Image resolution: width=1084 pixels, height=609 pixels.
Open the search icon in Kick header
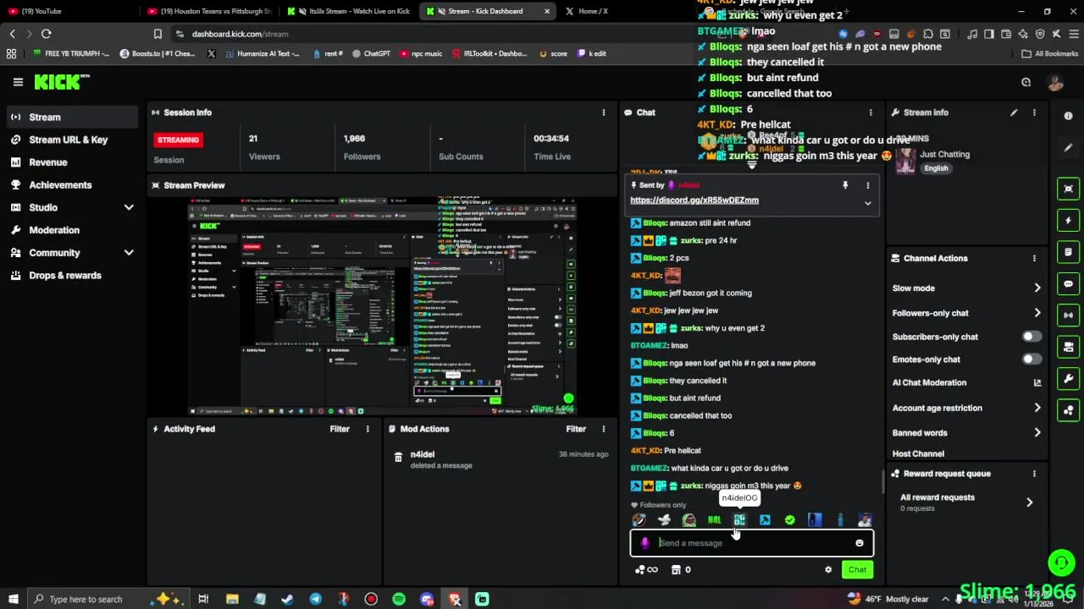(x=1026, y=82)
